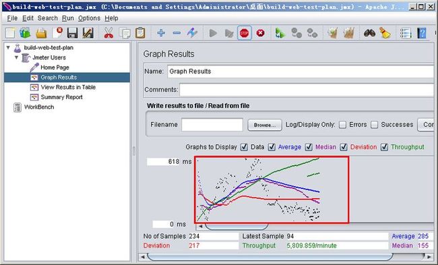
Task: Click the Name input field
Action: point(301,71)
